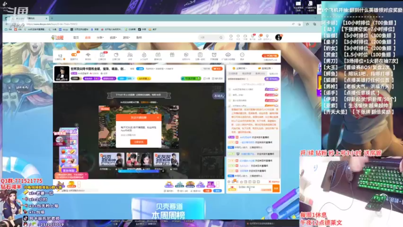Close the pink notification tooltip

86,175
